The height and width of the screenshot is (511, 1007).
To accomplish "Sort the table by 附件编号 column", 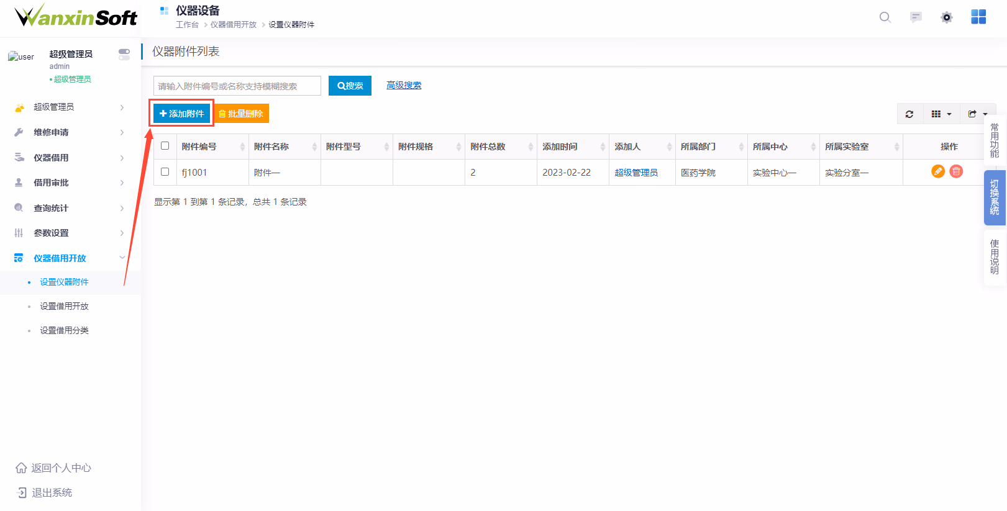I will click(211, 147).
